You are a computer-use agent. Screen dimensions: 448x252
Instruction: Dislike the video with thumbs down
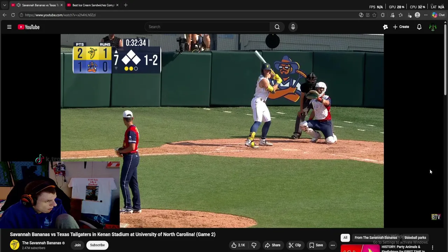click(x=254, y=245)
